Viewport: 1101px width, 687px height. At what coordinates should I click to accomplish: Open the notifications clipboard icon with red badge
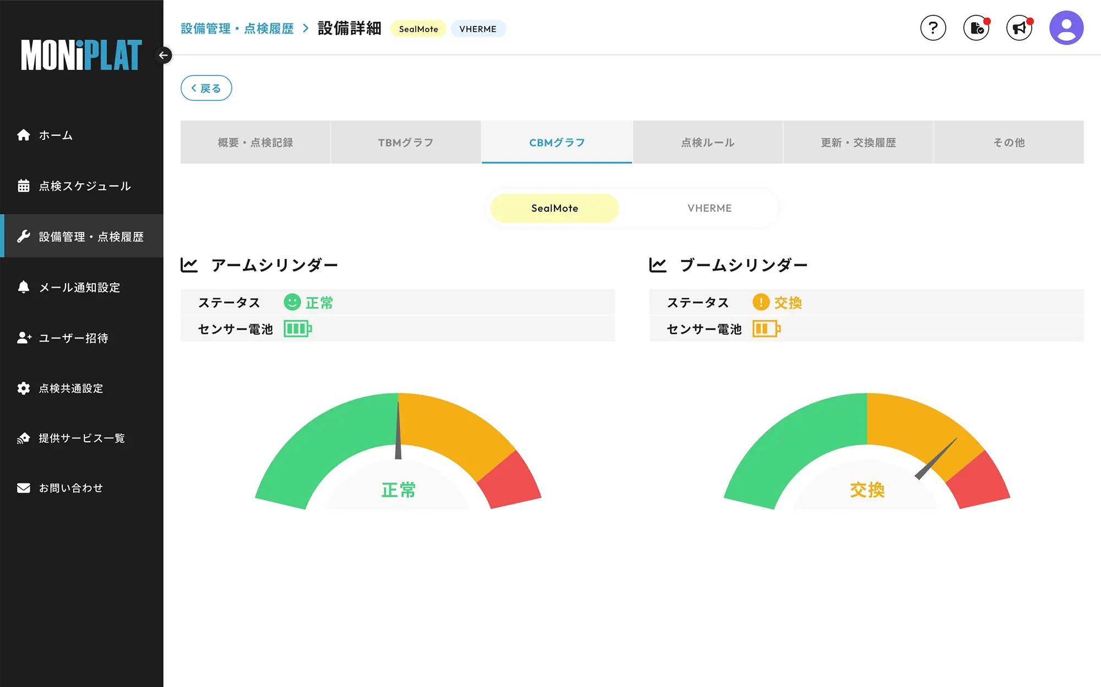tap(976, 28)
